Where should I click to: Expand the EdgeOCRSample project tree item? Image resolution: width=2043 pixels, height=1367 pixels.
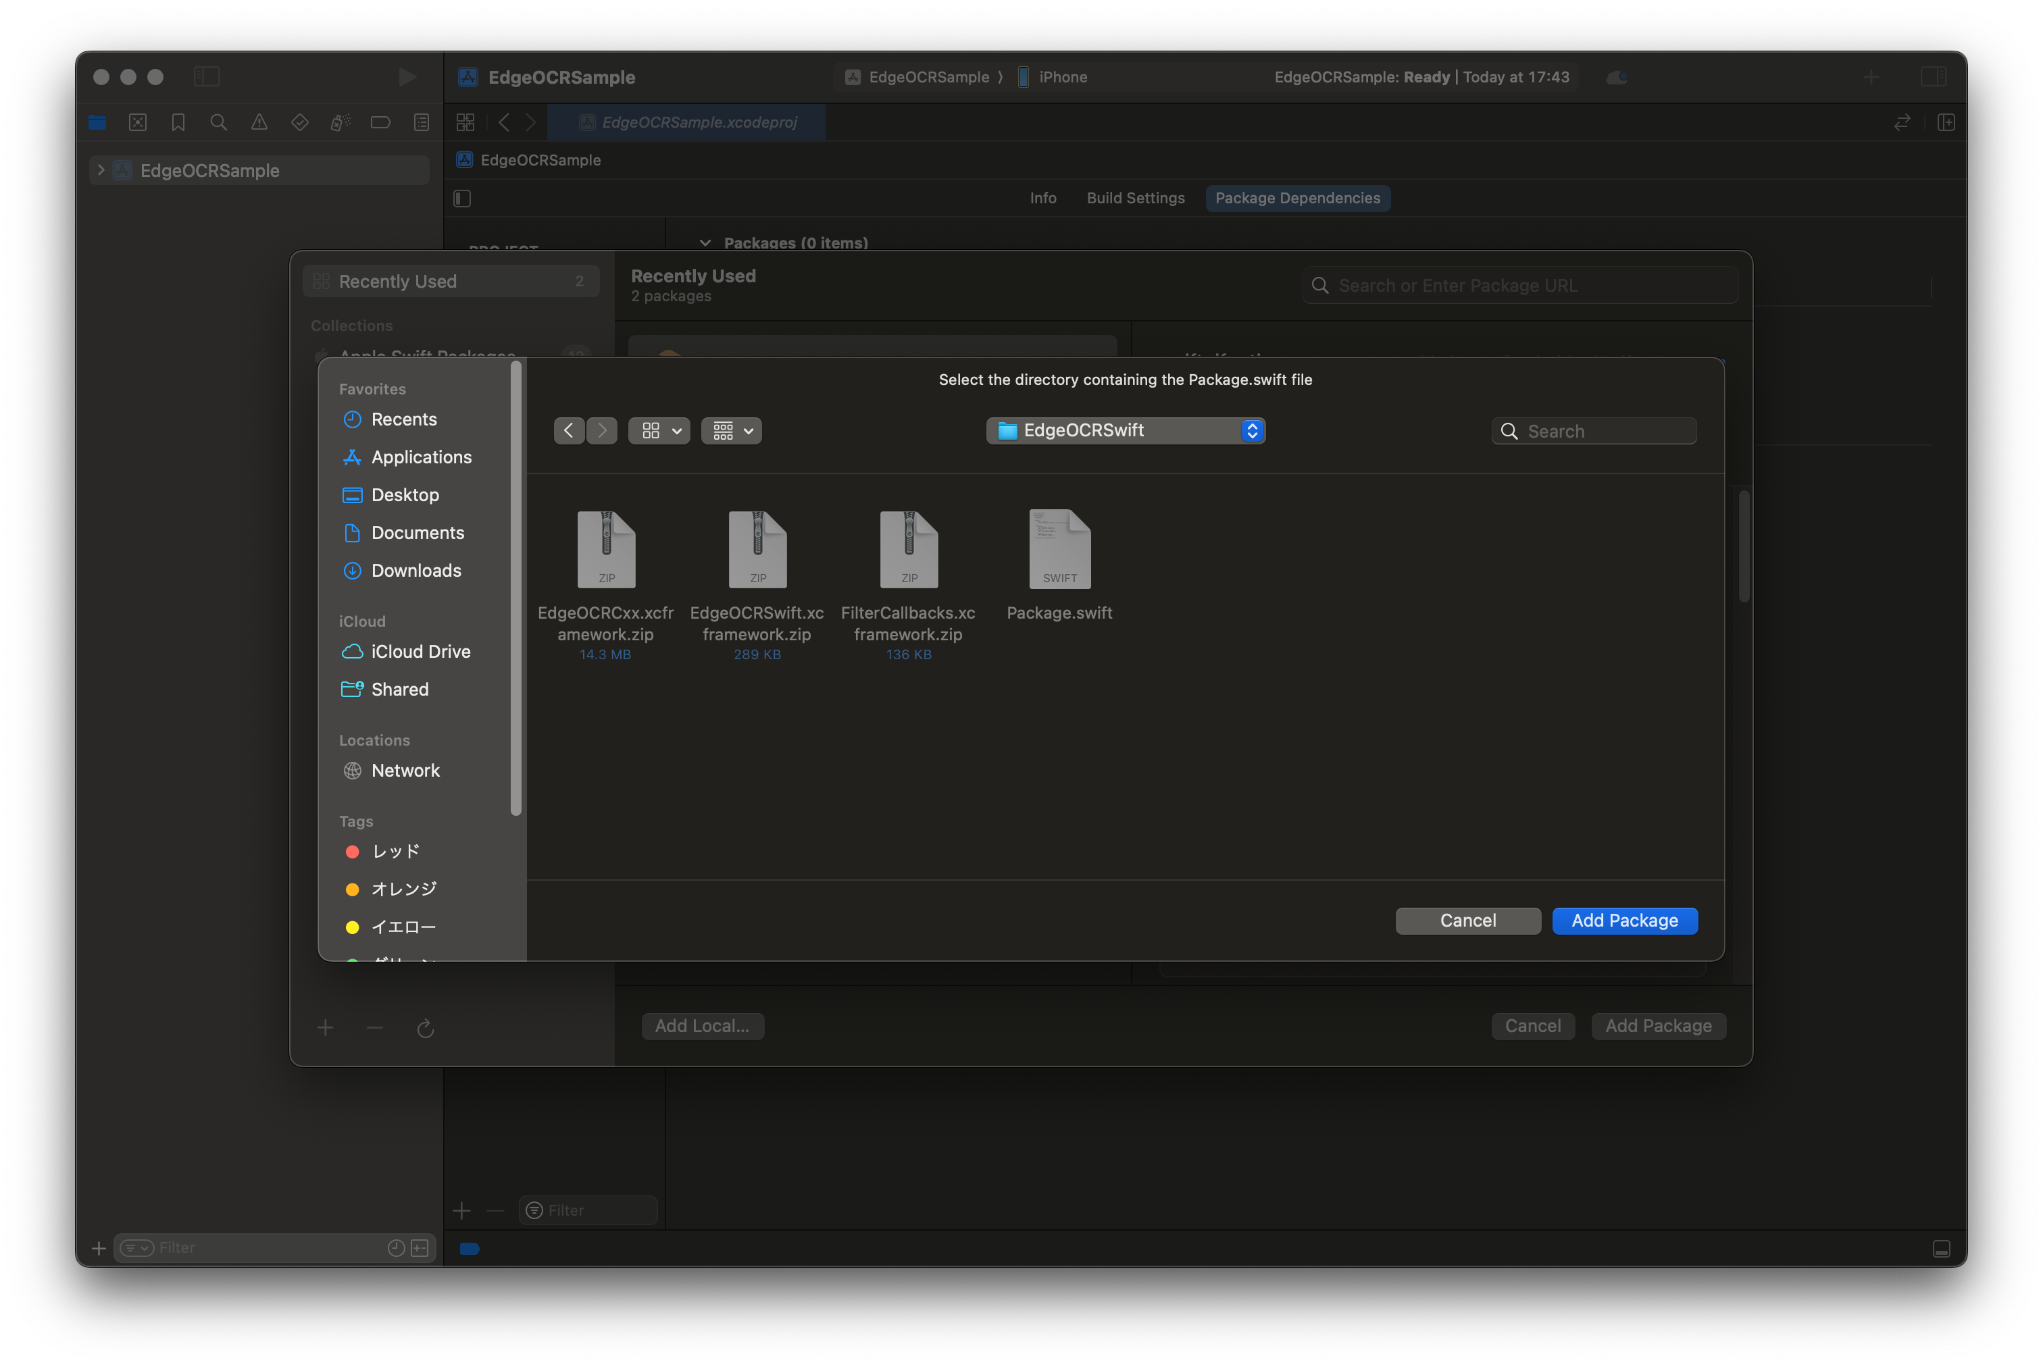pyautogui.click(x=100, y=170)
